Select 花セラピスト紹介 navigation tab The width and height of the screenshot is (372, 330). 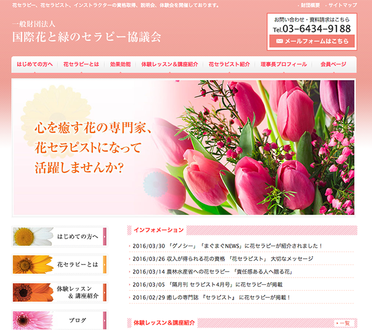pos(229,65)
